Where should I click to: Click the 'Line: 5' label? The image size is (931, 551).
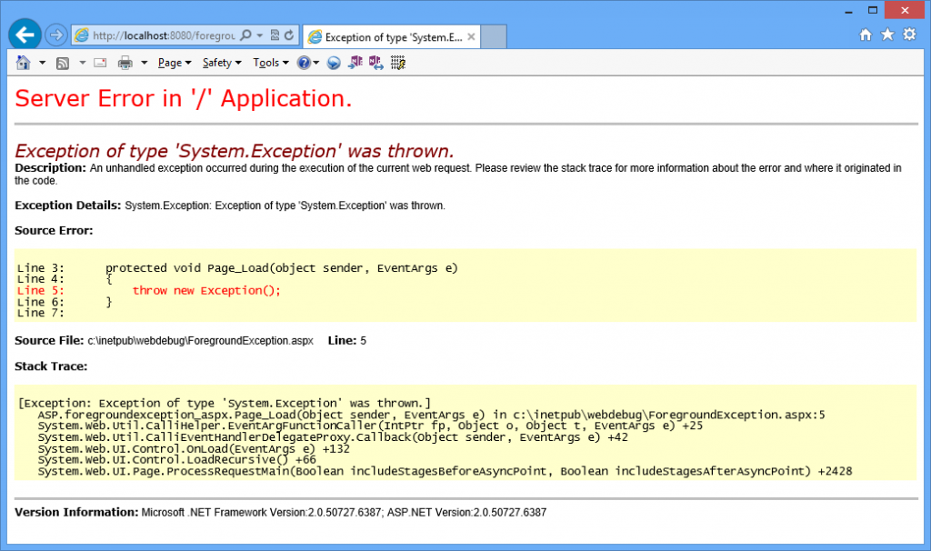(x=347, y=341)
